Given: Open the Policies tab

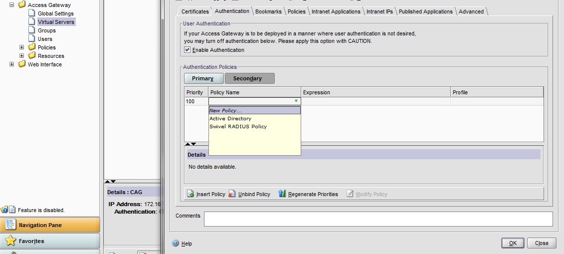Looking at the screenshot, I should point(296,11).
